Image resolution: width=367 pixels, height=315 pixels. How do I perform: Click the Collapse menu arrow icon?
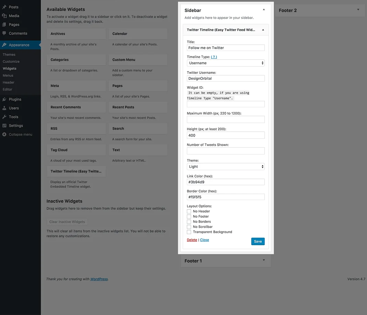point(4,134)
